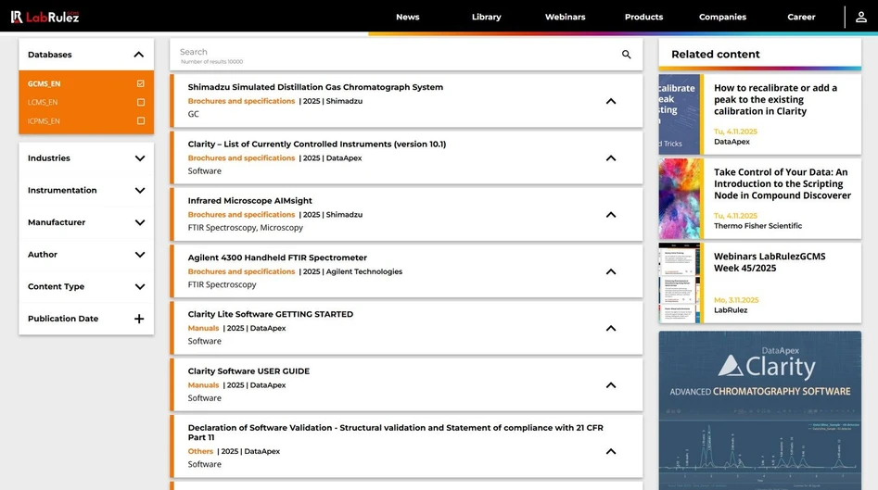Click Others label under Declaration of Software Validation

click(200, 451)
